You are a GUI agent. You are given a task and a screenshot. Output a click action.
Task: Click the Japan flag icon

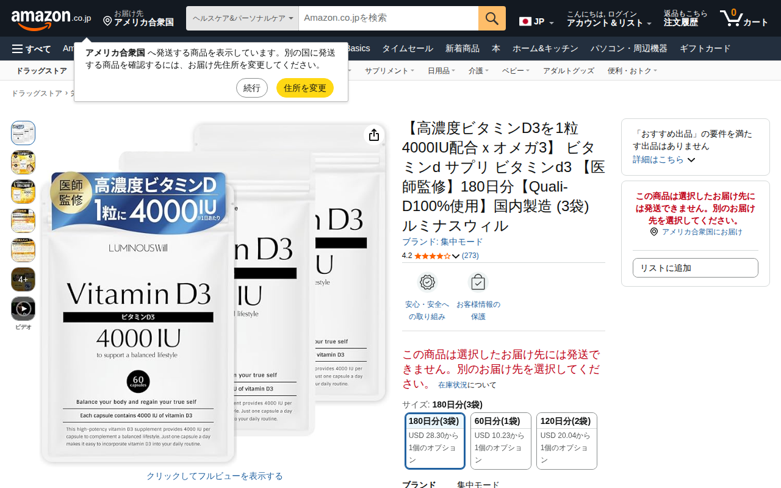(x=525, y=21)
